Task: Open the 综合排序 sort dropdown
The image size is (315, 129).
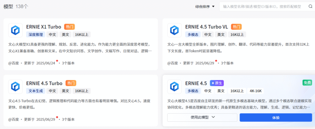Action: click(205, 7)
